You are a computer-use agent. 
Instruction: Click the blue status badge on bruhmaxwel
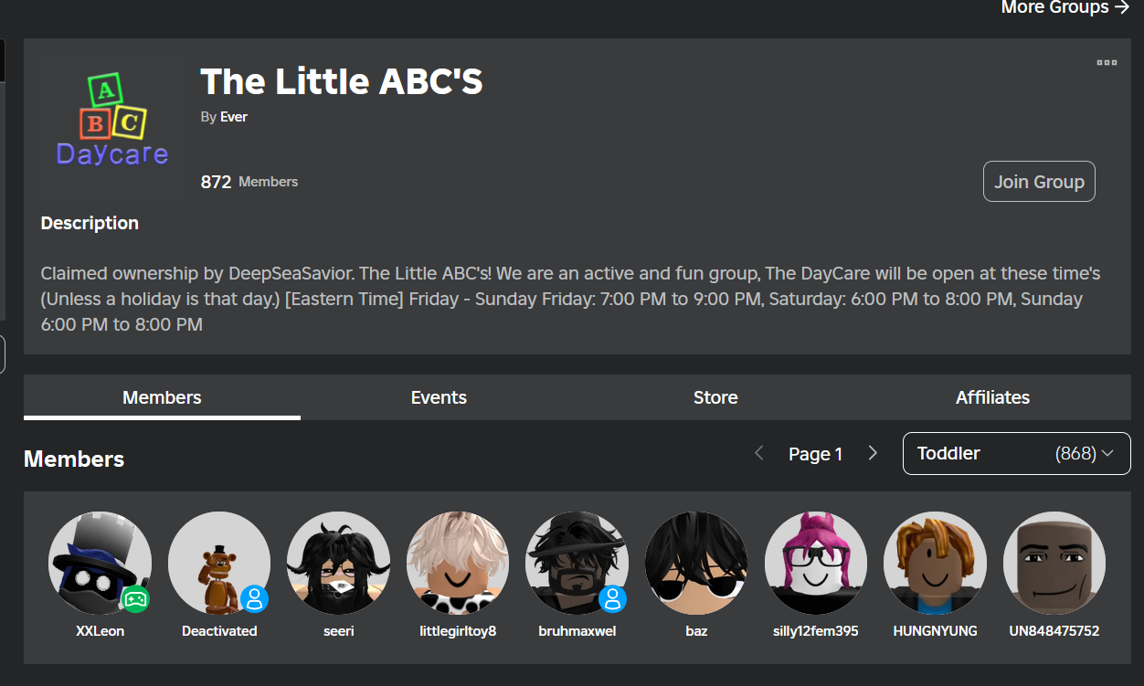612,599
